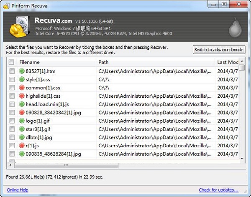The width and height of the screenshot is (251, 197).
Task: Select the file name star3[1].gif
Action: (x=38, y=129)
